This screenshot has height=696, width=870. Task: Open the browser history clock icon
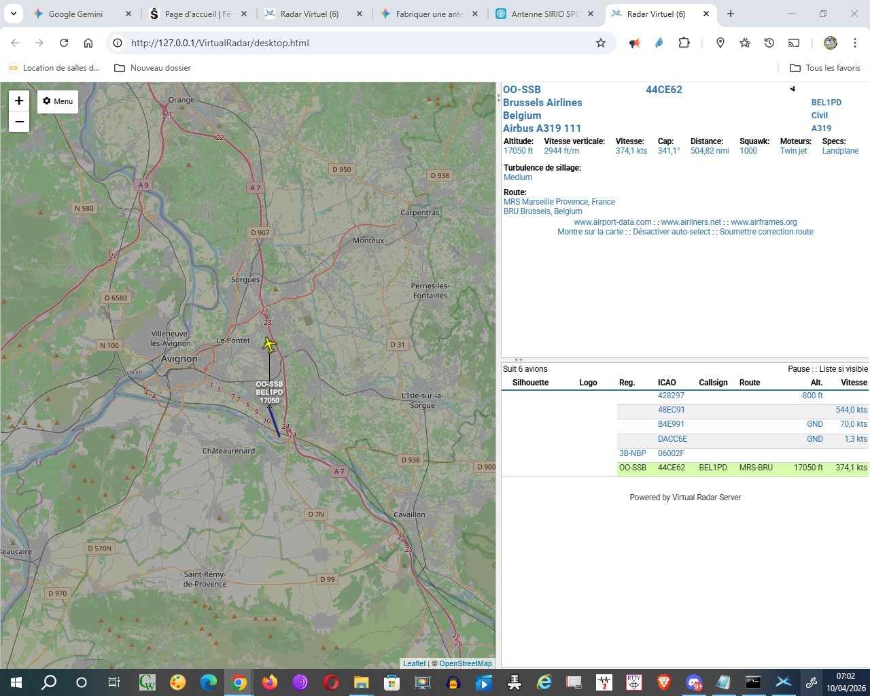[x=769, y=43]
